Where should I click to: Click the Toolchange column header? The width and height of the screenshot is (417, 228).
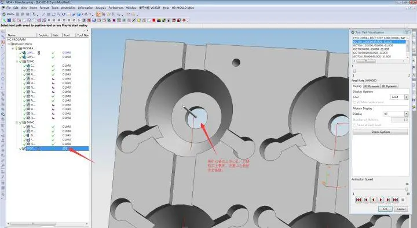43,35
